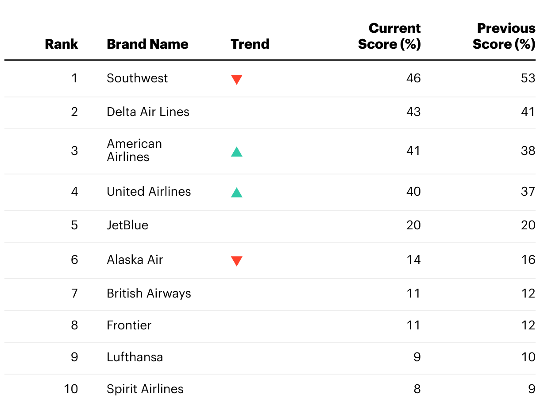
Task: Click Southwest's current score of 46
Action: click(x=413, y=78)
